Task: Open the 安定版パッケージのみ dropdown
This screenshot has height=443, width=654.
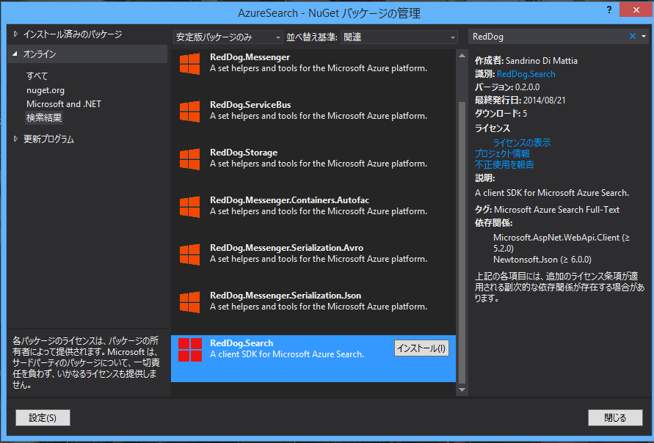Action: tap(228, 37)
